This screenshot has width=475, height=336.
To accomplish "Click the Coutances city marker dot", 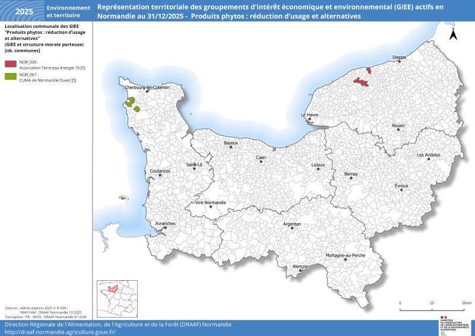I will click(160, 175).
